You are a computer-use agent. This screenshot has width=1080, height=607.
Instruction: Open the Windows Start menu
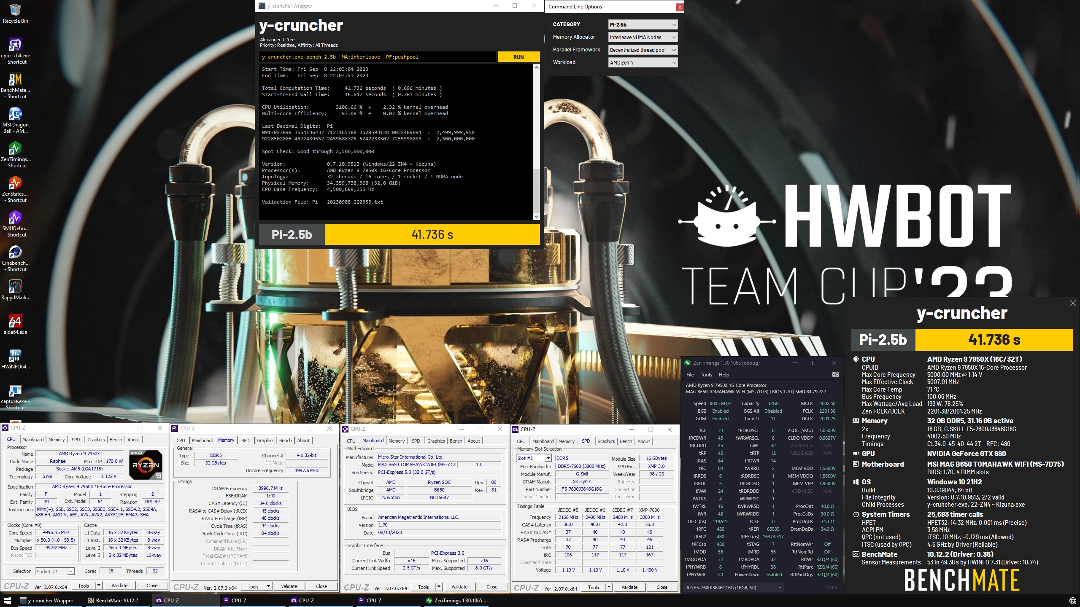coord(7,600)
